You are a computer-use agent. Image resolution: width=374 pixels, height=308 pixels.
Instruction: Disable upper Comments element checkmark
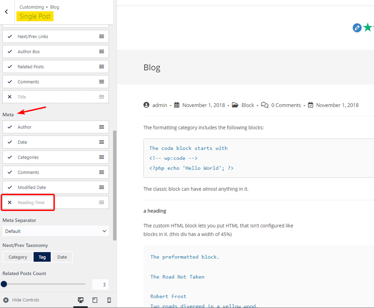pyautogui.click(x=10, y=82)
